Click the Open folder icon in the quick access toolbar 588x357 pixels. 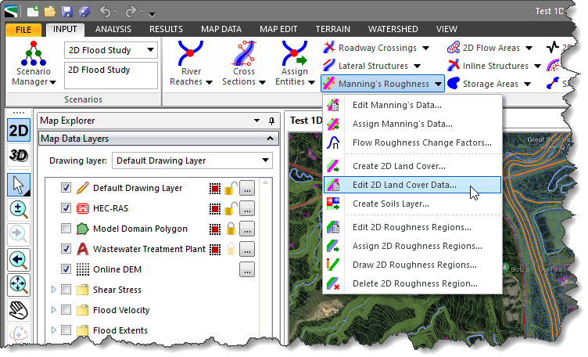(50, 12)
